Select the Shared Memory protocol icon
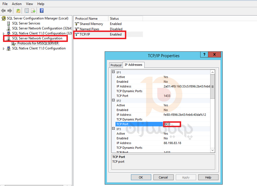 click(77, 24)
